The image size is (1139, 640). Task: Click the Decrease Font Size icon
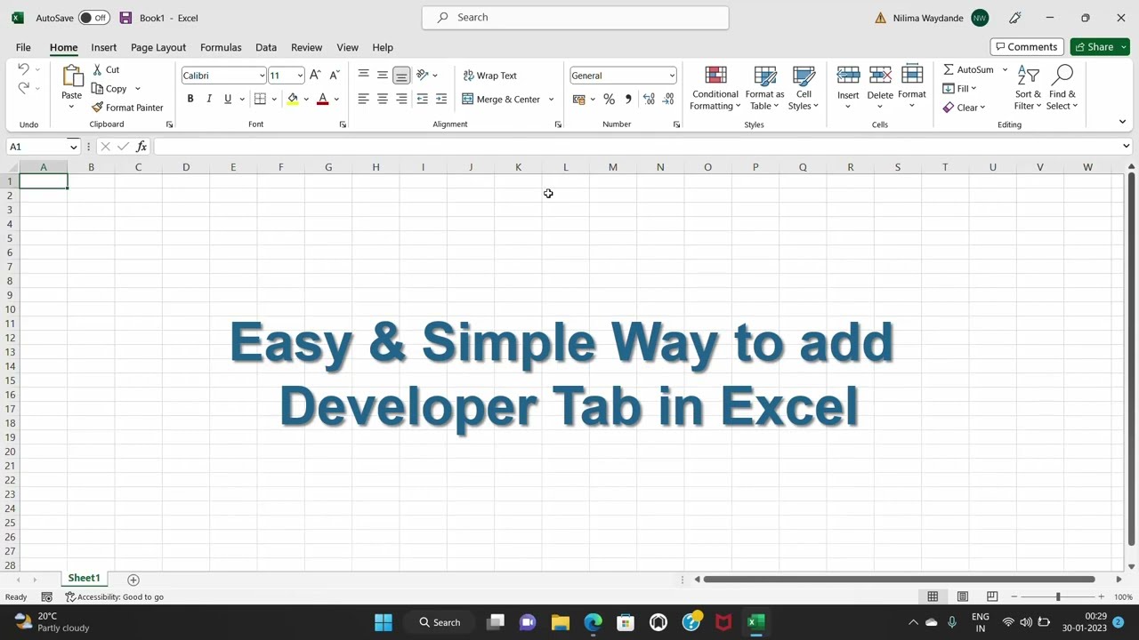coord(334,76)
